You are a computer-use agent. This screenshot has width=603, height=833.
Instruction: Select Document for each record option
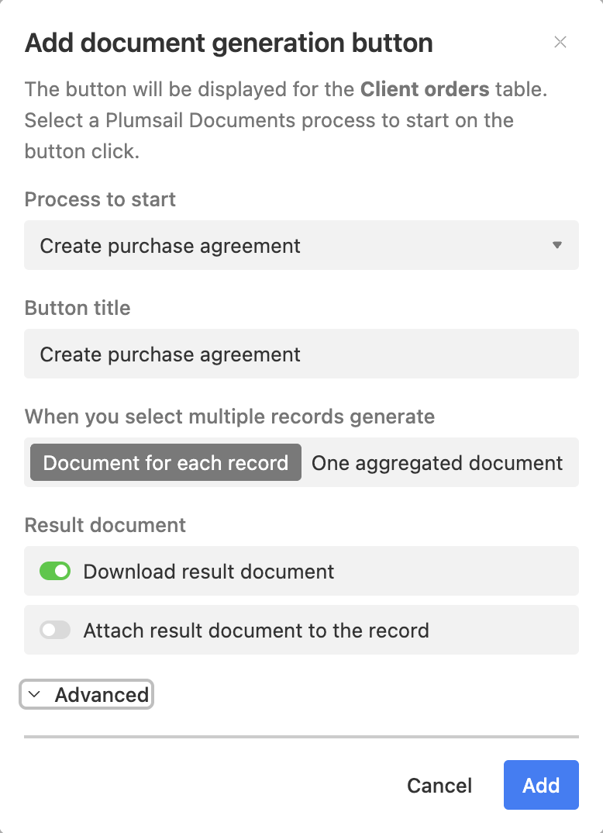(x=165, y=462)
